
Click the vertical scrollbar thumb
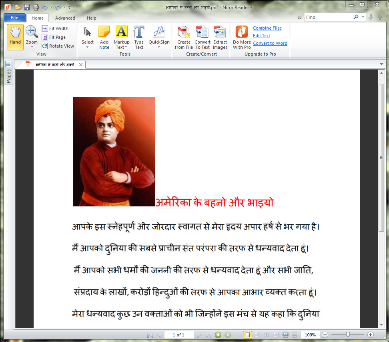coord(381,158)
